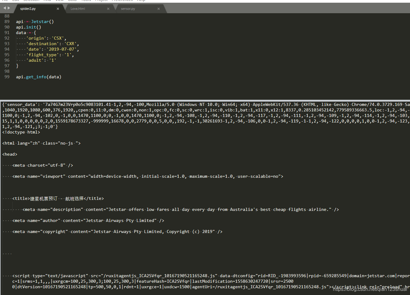Switch to the Love.html tab
The height and width of the screenshot is (295, 410).
coord(78,9)
